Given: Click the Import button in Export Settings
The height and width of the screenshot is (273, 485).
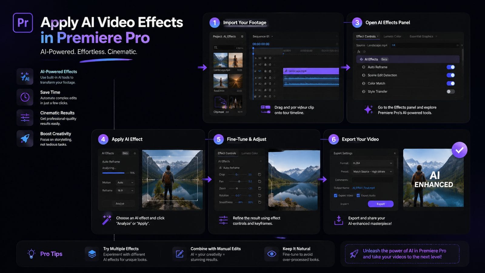Looking at the screenshot, I should point(345,204).
